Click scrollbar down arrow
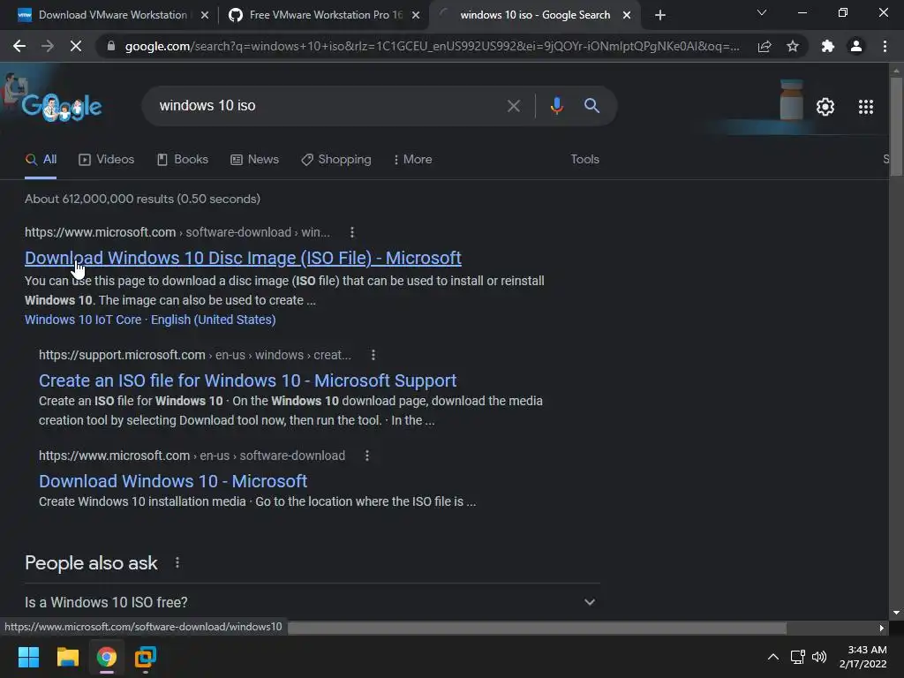The image size is (904, 678). coord(895,613)
